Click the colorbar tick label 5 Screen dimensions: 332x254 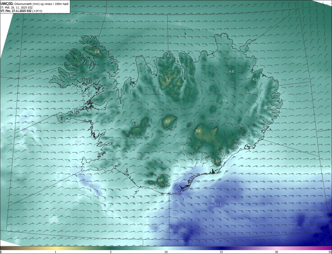pos(111,252)
